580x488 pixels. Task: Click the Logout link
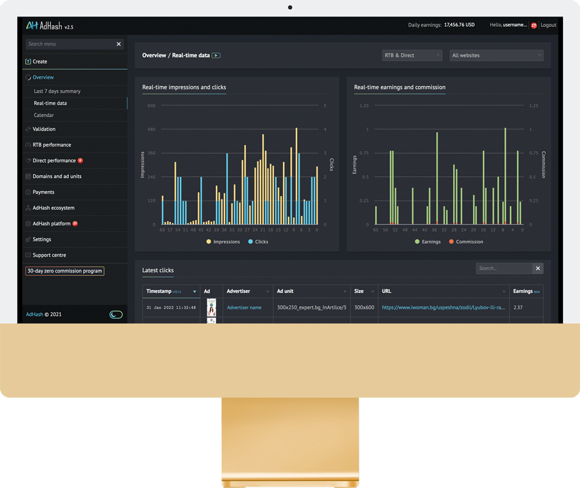[548, 26]
